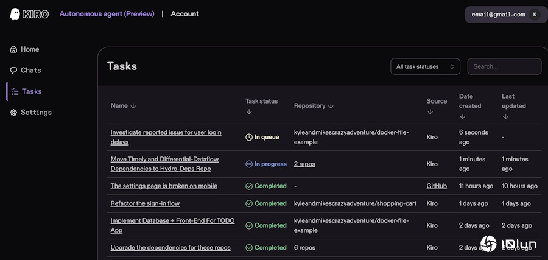Sort by Task status column arrow
The image size is (548, 260).
click(x=248, y=112)
